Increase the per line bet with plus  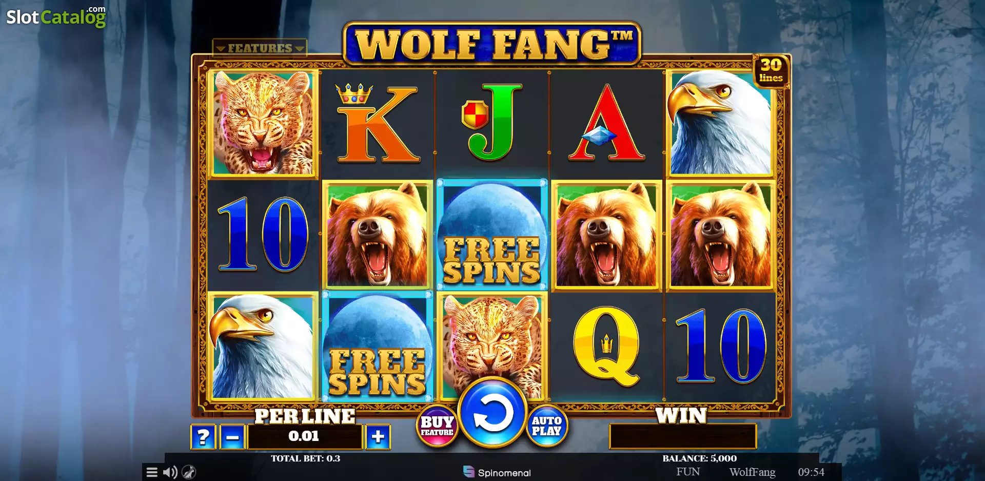point(378,437)
